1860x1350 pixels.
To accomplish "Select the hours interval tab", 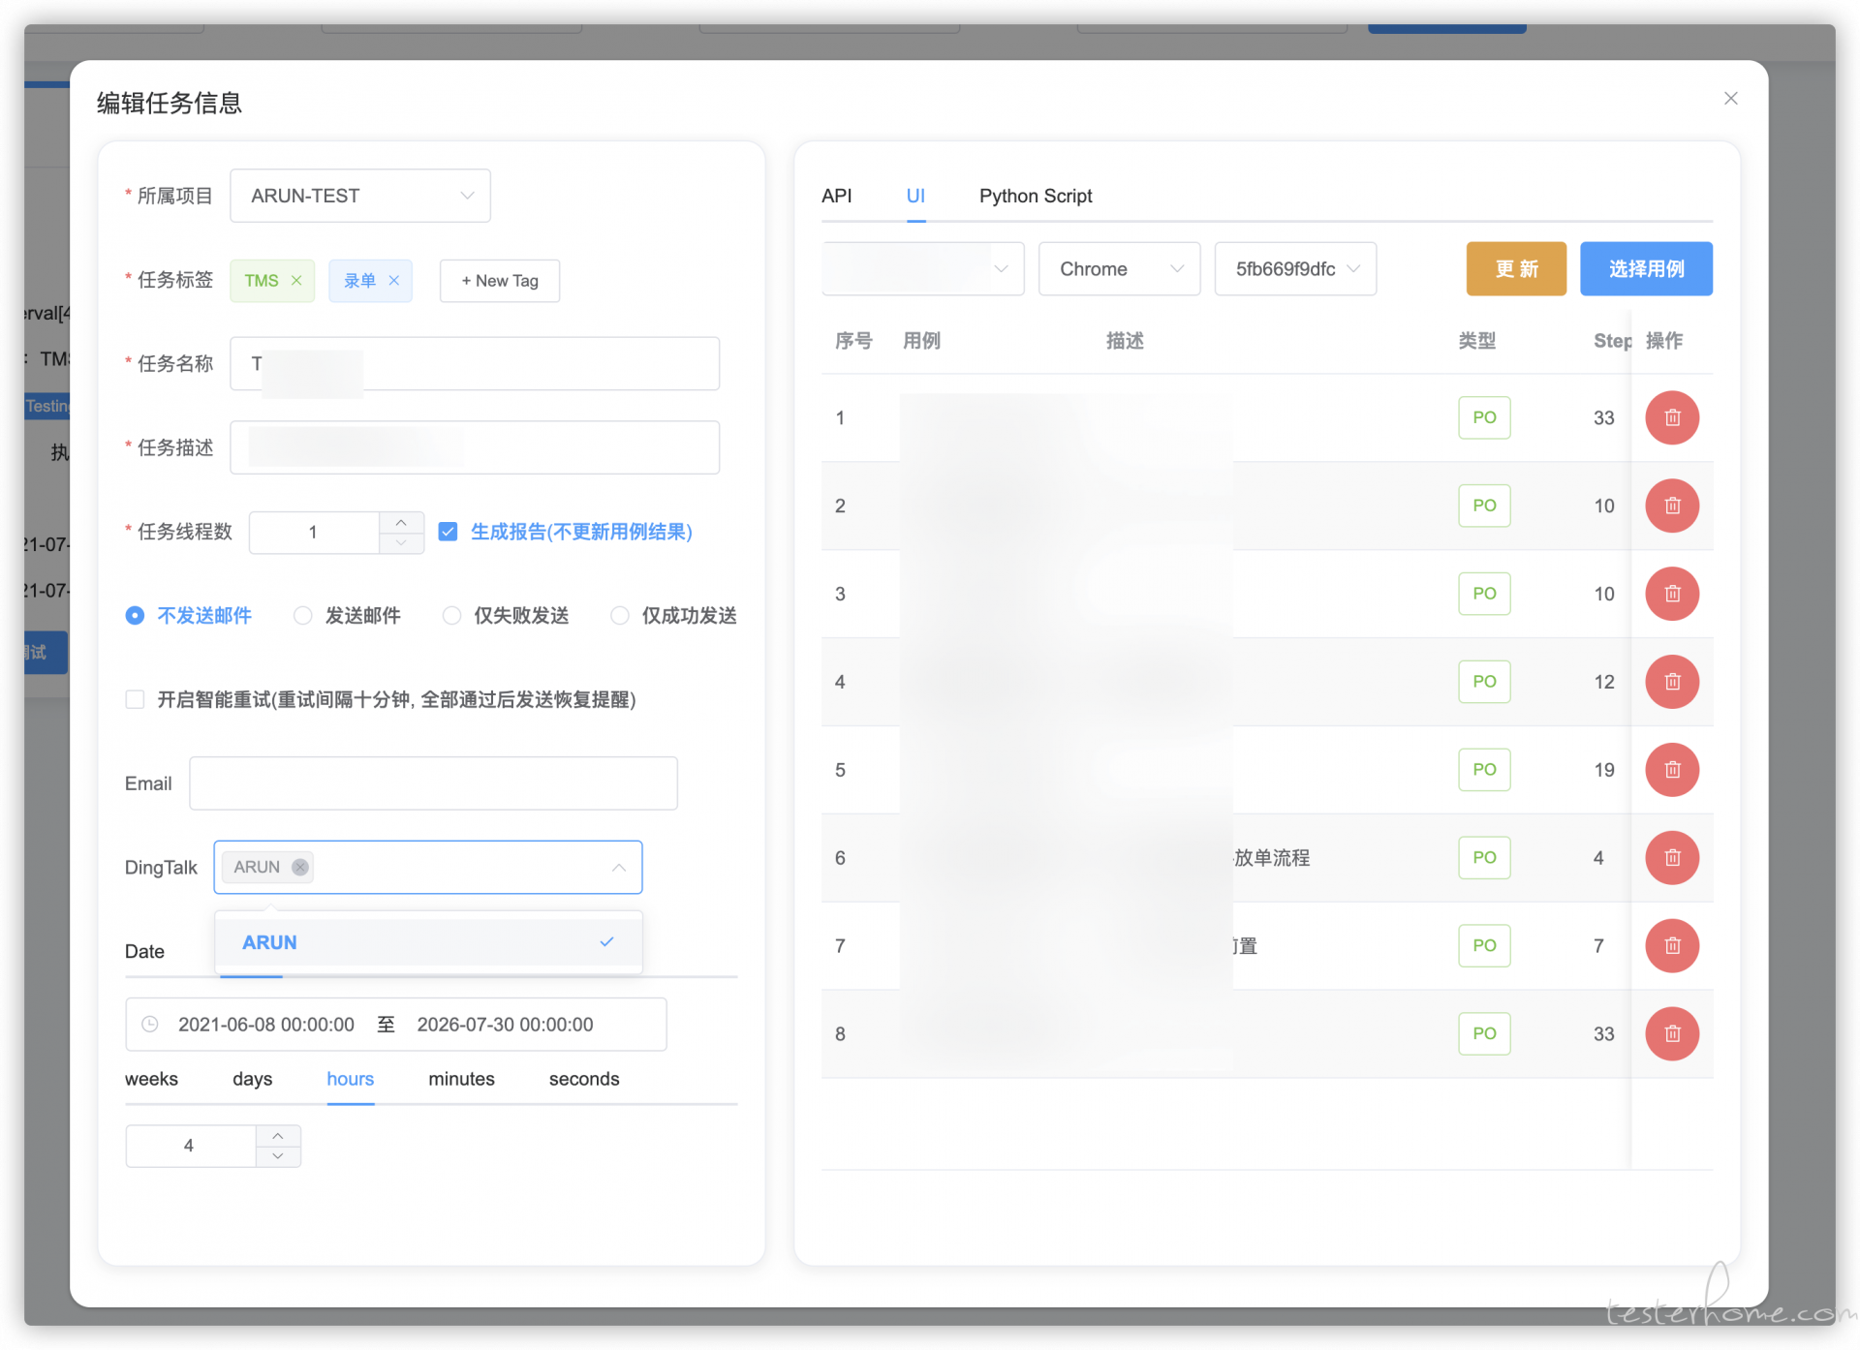I will coord(350,1079).
